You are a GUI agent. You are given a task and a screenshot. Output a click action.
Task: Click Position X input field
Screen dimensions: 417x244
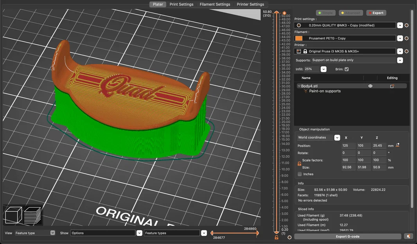[x=349, y=146]
